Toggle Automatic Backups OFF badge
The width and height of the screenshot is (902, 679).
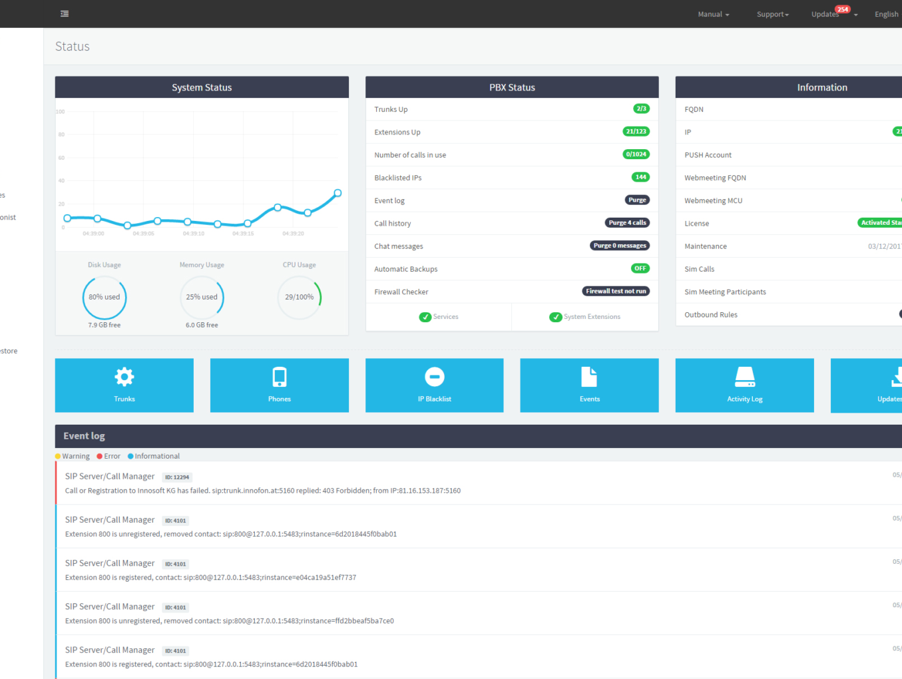coord(640,268)
